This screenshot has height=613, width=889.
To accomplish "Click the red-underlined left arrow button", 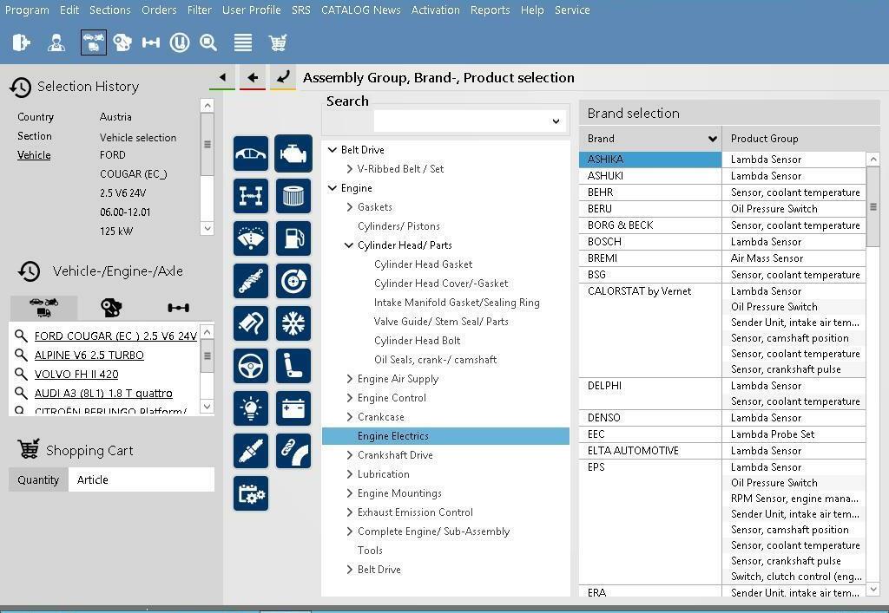I will 253,77.
